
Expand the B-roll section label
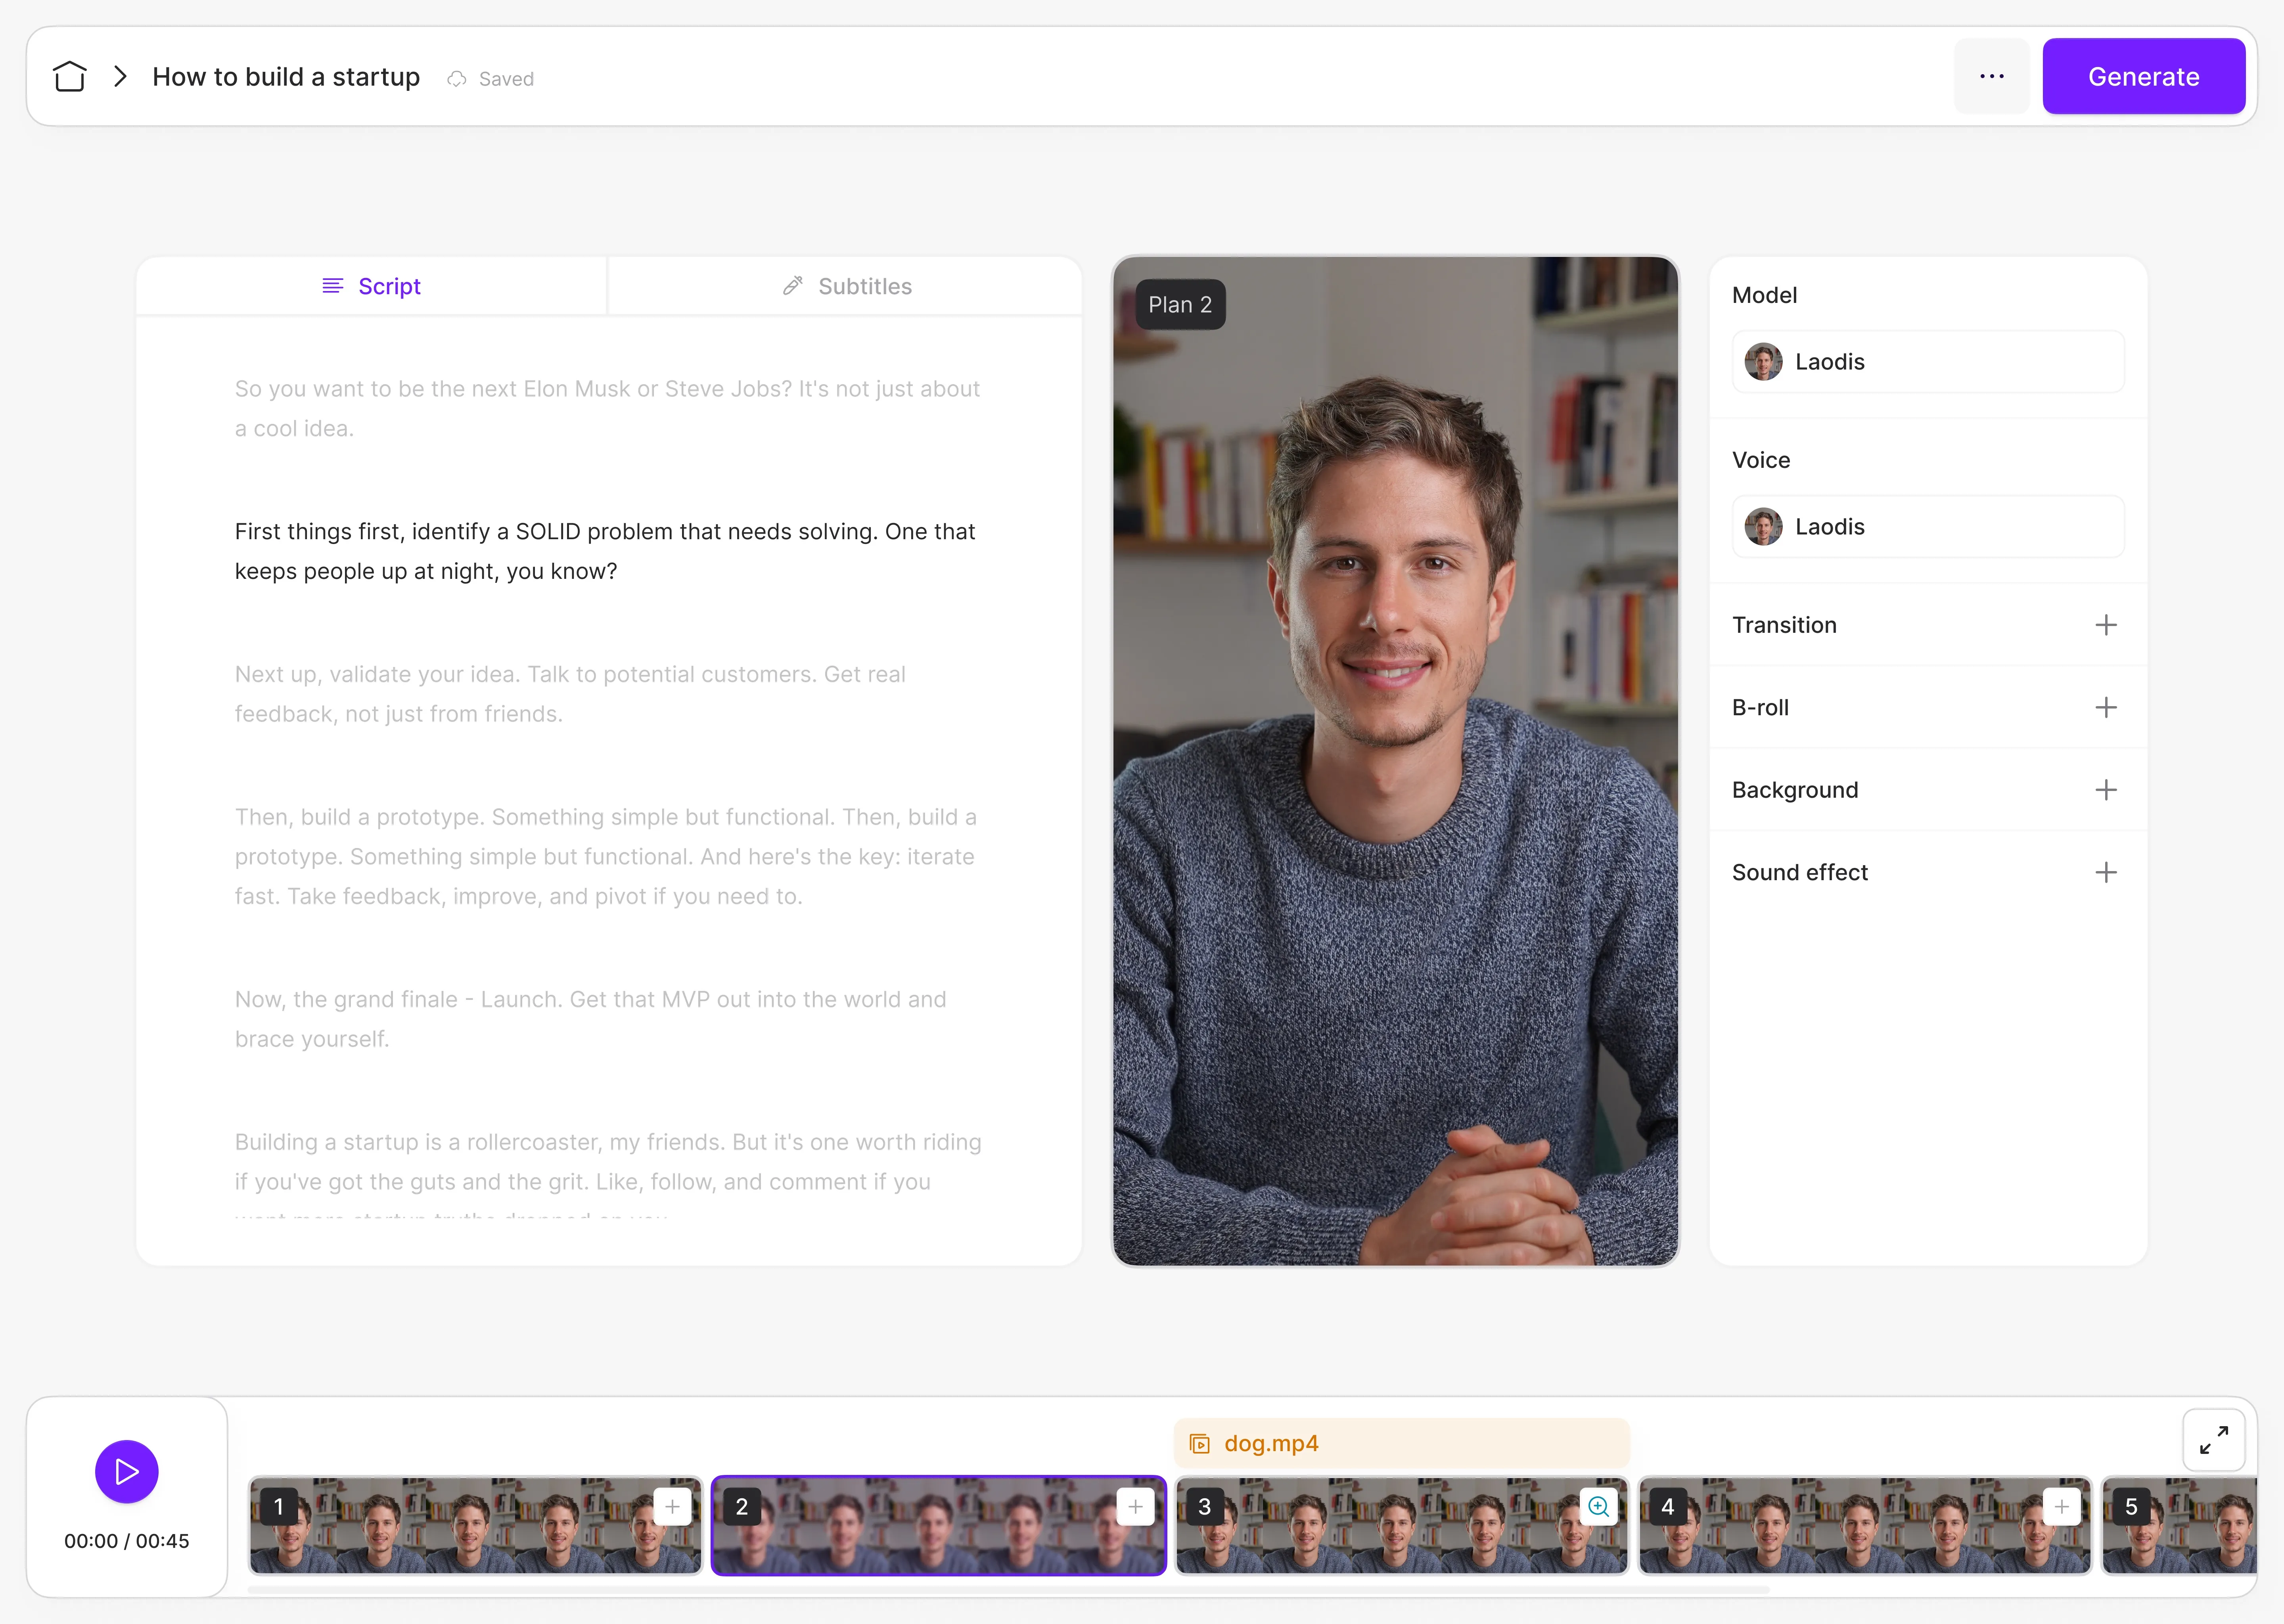[x=1760, y=708]
